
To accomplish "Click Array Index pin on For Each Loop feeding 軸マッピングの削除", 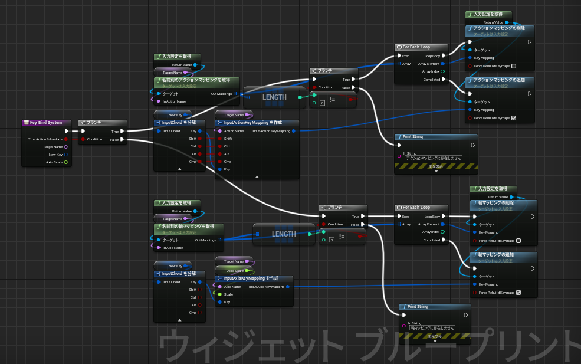I will pos(443,232).
